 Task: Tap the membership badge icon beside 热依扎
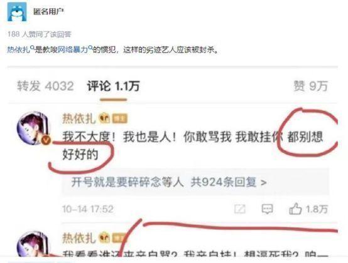pos(104,118)
